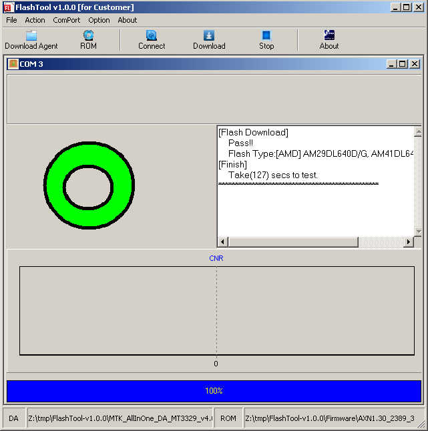
Task: Click the Firmware AXN1.30 path in status bar
Action: (x=330, y=418)
